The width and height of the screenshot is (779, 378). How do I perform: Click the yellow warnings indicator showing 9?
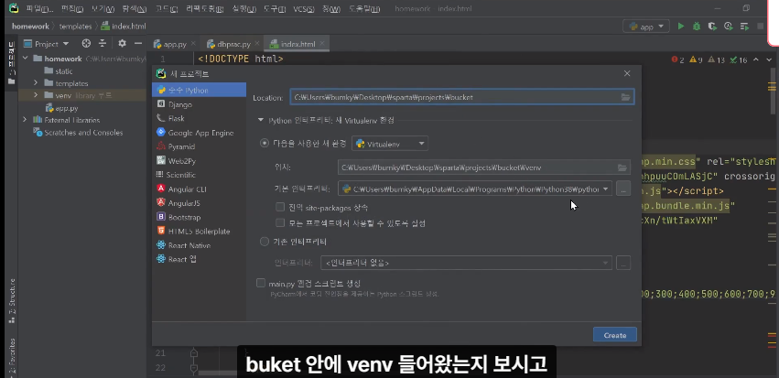696,60
